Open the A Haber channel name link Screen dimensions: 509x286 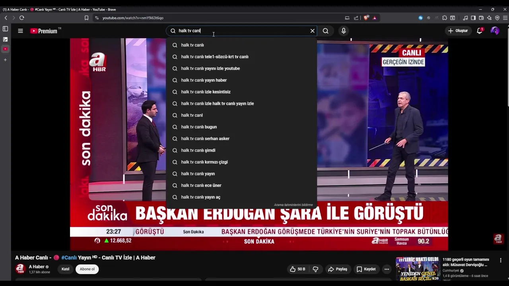(37, 267)
